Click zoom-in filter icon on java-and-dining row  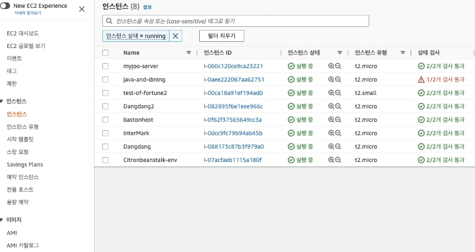(x=331, y=79)
